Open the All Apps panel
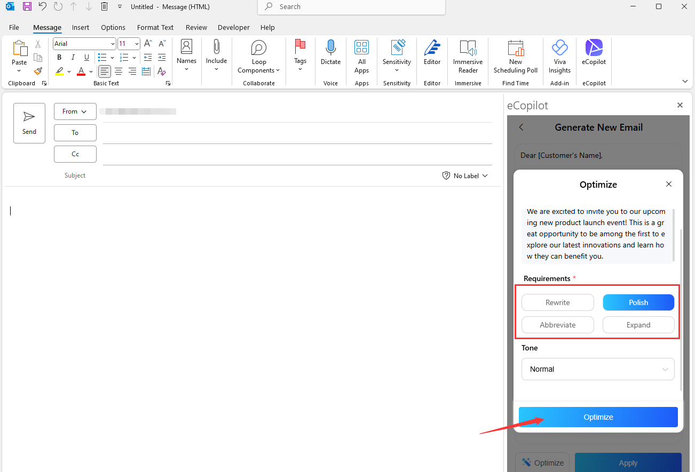 pyautogui.click(x=361, y=53)
